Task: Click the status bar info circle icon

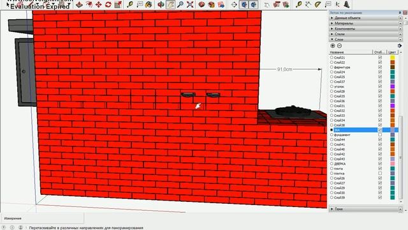Action: coord(12,227)
